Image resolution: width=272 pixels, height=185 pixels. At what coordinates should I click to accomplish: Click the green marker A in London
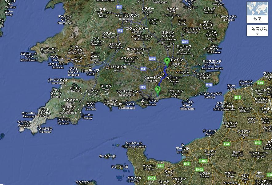167,61
